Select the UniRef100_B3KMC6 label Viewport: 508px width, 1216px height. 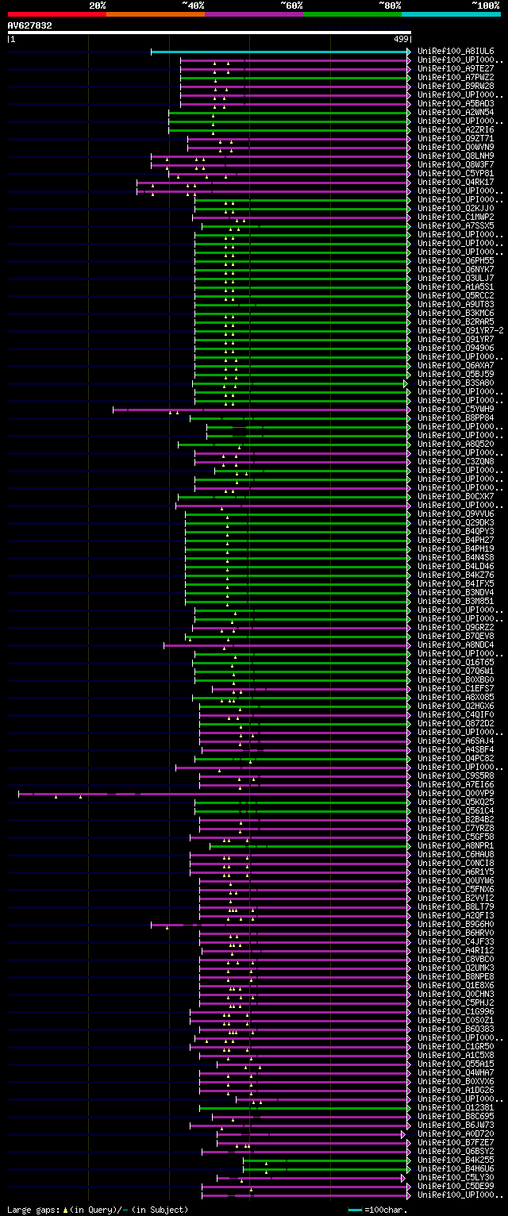456,314
